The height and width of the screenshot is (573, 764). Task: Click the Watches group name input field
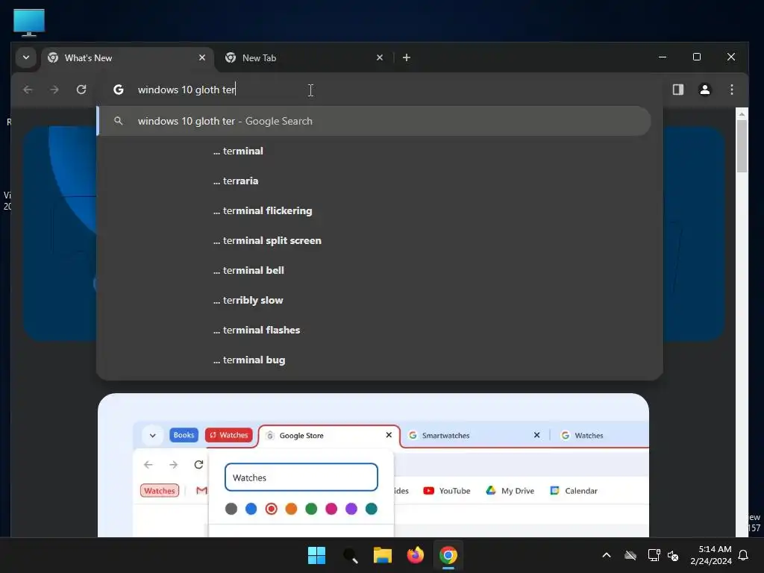click(301, 477)
